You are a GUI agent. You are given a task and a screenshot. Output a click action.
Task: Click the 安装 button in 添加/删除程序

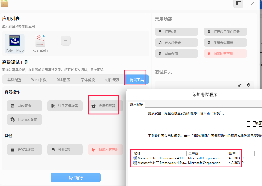pyautogui.click(x=254, y=124)
